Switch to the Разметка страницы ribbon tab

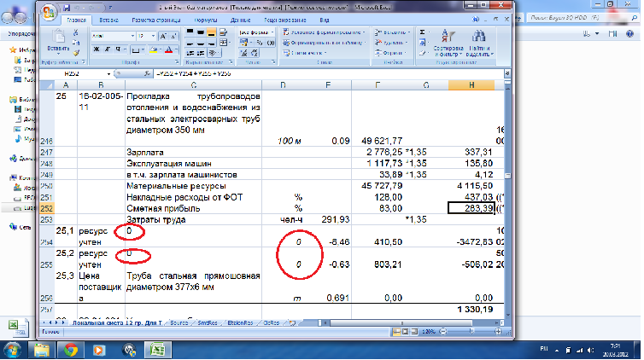click(156, 20)
